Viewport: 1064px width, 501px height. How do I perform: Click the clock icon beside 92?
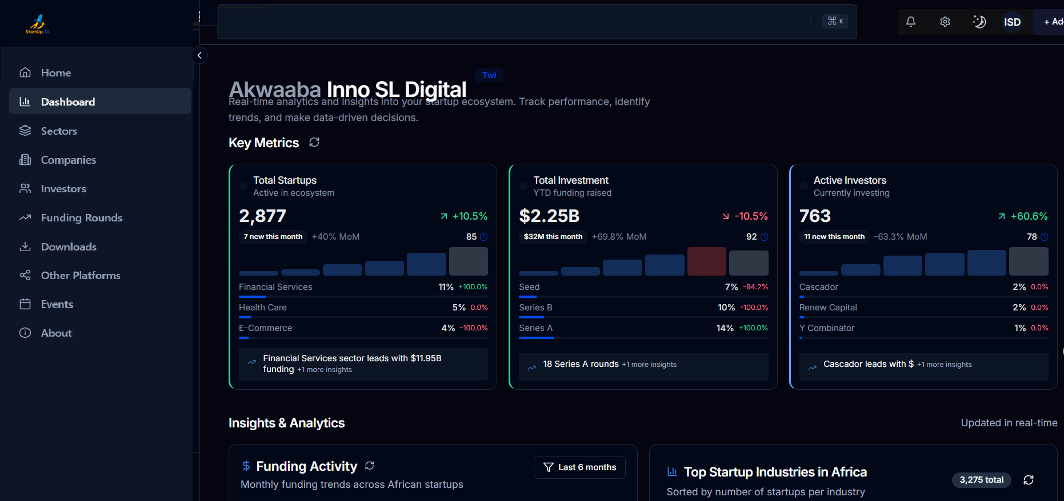click(765, 237)
